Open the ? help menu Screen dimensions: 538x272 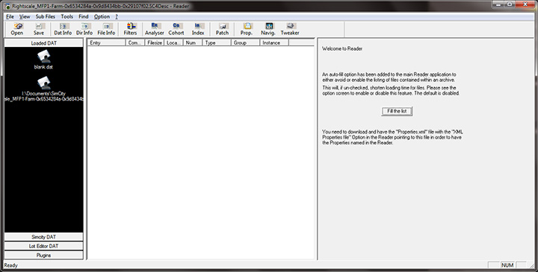pos(117,16)
